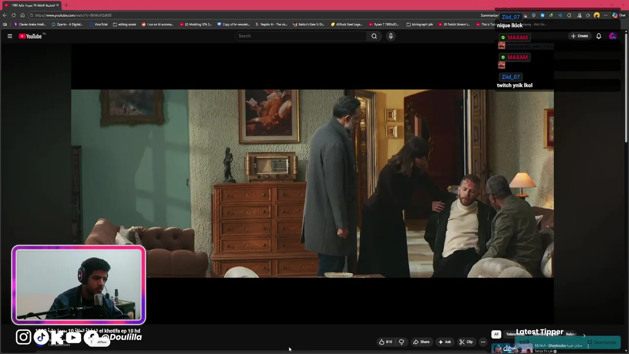Open the editing assets bookmark folder
This screenshot has height=354, width=629.
tap(124, 24)
